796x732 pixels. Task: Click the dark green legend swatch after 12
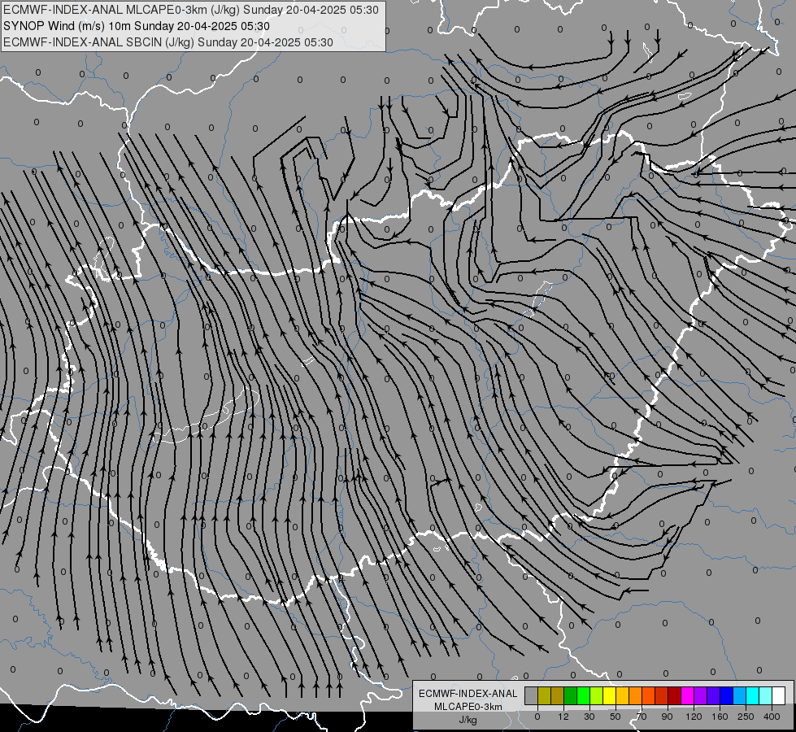[571, 695]
